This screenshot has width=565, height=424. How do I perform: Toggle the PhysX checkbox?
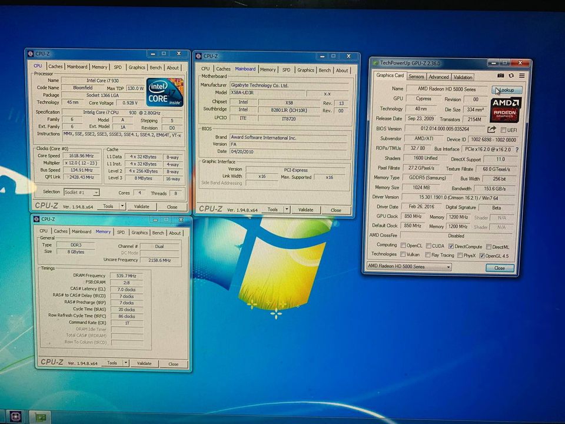460,255
